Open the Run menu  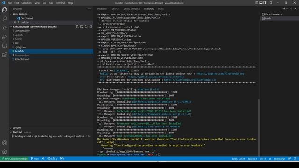pos(51,3)
